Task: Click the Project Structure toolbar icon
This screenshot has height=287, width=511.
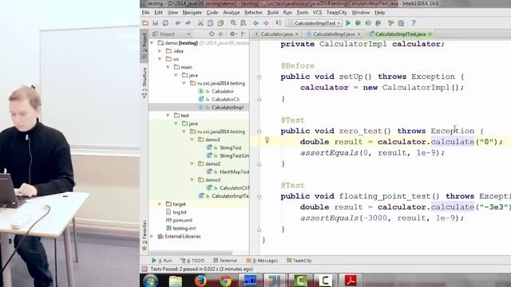Action: pos(401,23)
